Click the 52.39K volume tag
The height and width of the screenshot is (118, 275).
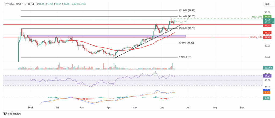tap(268, 68)
